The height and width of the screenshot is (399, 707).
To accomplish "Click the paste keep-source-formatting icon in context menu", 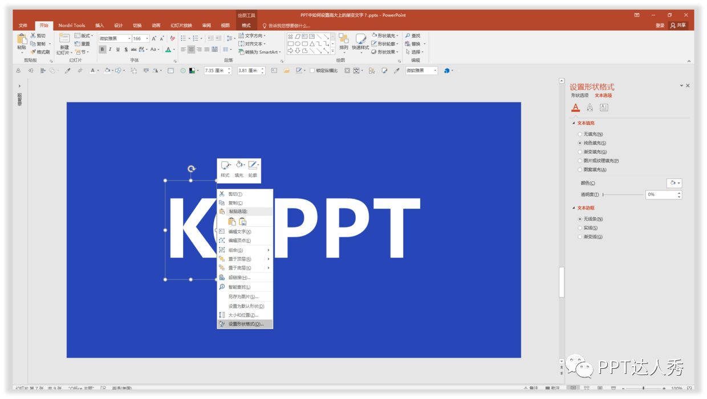I will [232, 221].
